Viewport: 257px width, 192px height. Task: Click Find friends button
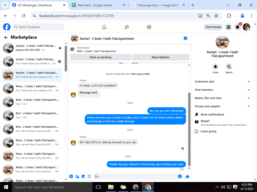click(213, 27)
